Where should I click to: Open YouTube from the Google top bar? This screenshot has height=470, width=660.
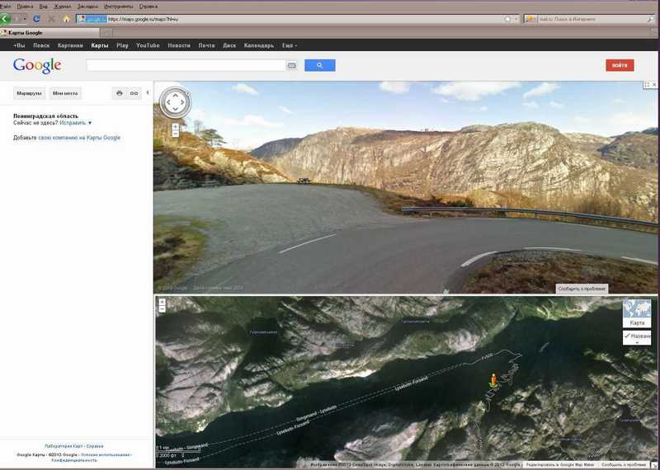pyautogui.click(x=148, y=45)
